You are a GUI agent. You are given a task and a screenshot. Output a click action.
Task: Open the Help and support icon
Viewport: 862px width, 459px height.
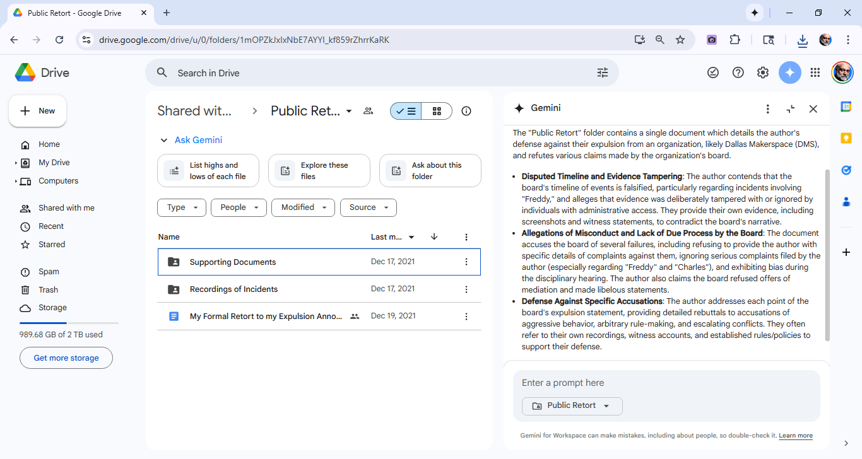click(x=738, y=73)
